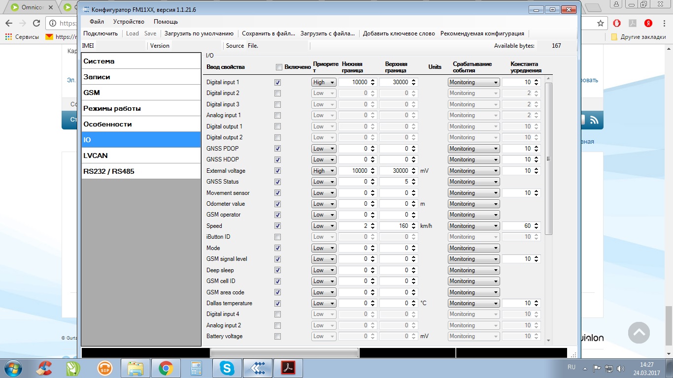
Task: Click the Подключить button
Action: pos(101,33)
